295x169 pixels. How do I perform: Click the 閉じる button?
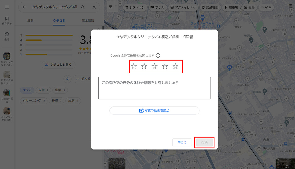182,142
